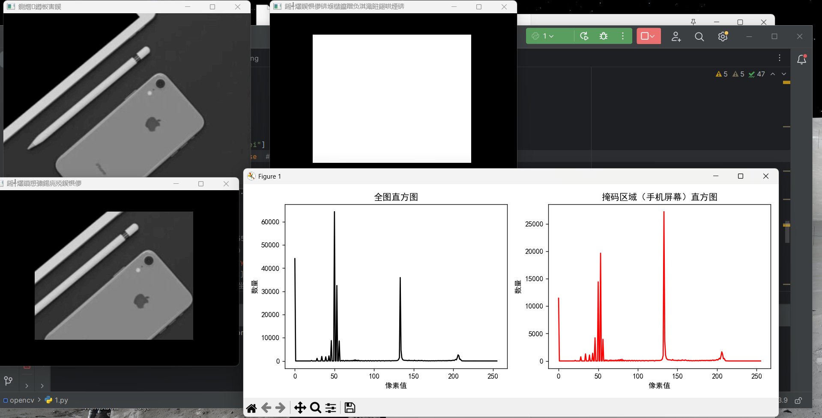Image resolution: width=822 pixels, height=418 pixels.
Task: Select the Pan tool in the Figure 1 toolbar
Action: [300, 408]
